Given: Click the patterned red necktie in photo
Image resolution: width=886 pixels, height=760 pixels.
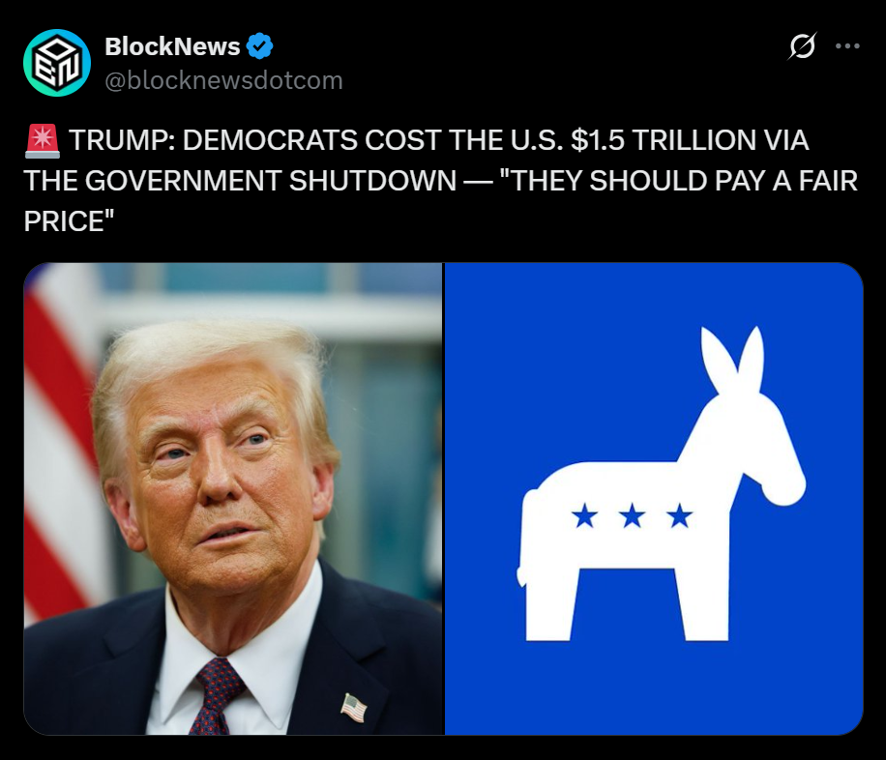Looking at the screenshot, I should [x=218, y=697].
